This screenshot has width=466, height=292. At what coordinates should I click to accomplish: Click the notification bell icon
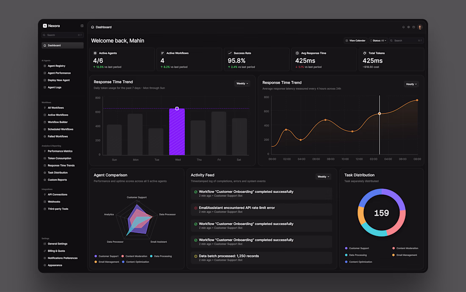click(403, 27)
